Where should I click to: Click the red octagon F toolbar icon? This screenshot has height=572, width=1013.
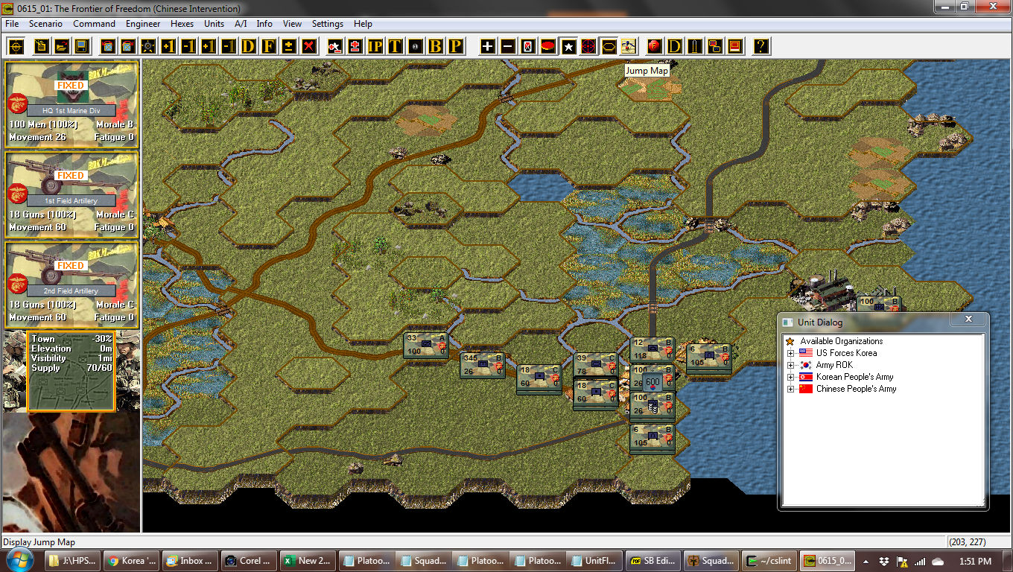click(655, 46)
